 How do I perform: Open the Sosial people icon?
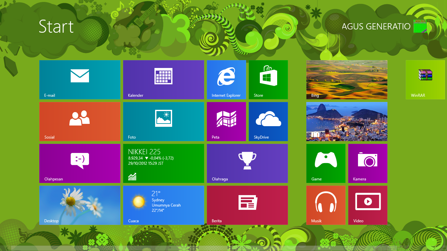[x=80, y=118]
